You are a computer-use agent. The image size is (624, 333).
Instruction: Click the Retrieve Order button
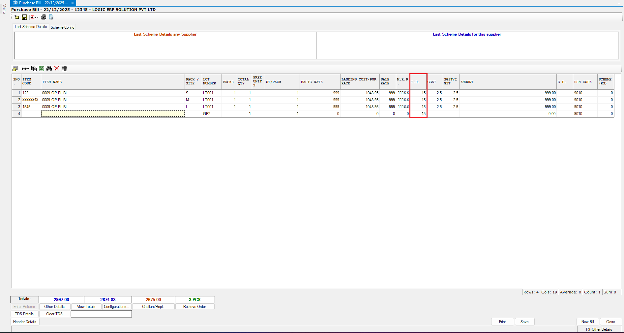(194, 307)
